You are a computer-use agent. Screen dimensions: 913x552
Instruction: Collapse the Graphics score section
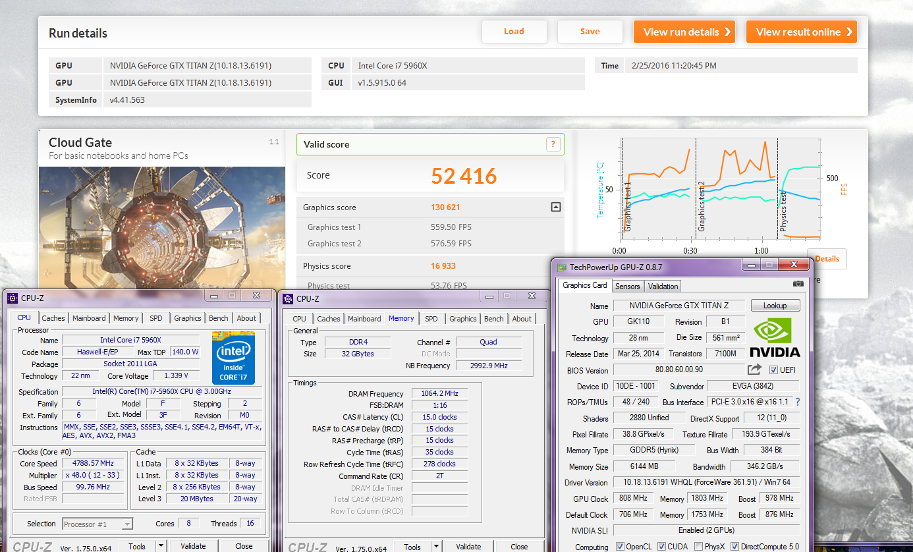(x=555, y=207)
